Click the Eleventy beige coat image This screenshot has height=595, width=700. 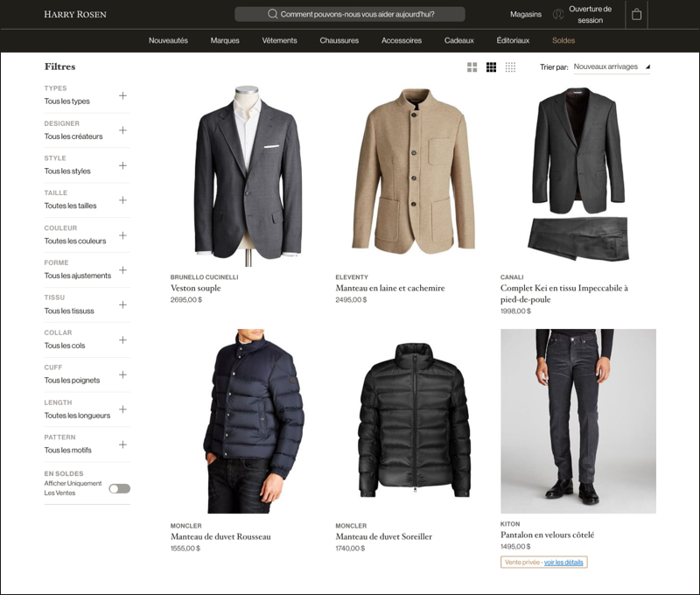(413, 171)
